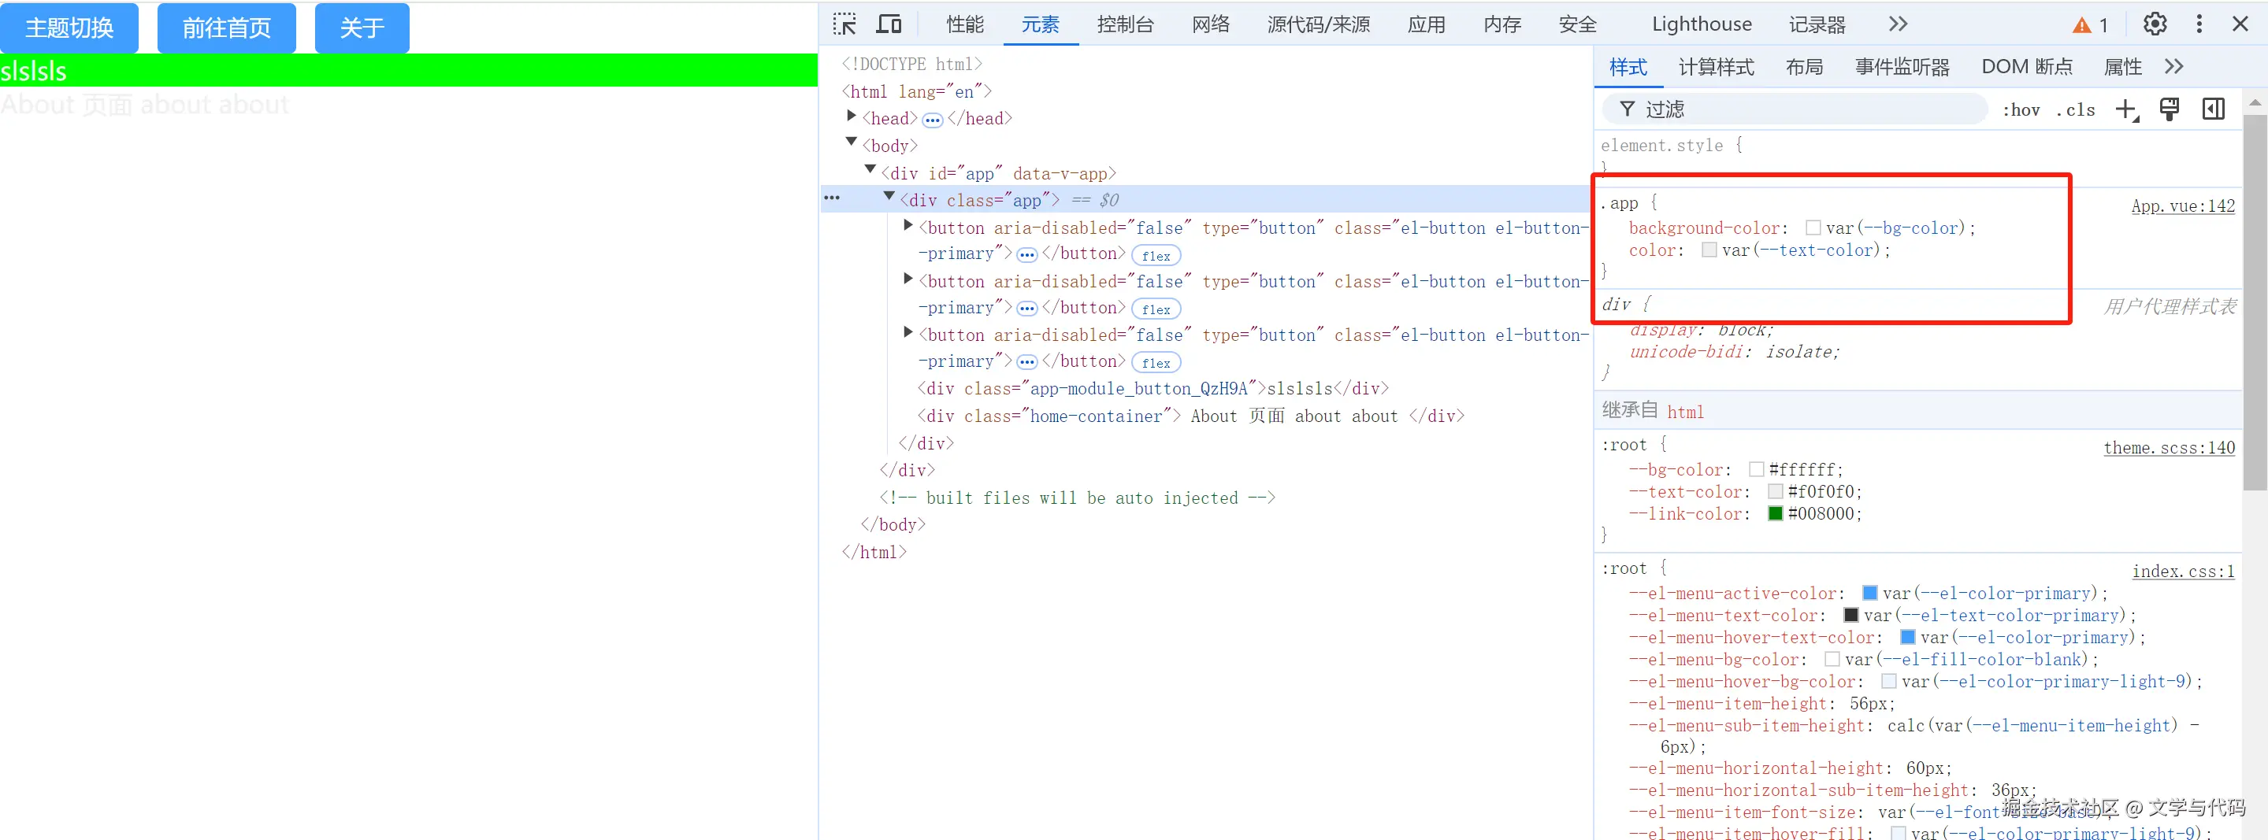Open the --el-menu-text-color black swatch
Viewport: 2268px width, 840px height.
pos(1850,616)
